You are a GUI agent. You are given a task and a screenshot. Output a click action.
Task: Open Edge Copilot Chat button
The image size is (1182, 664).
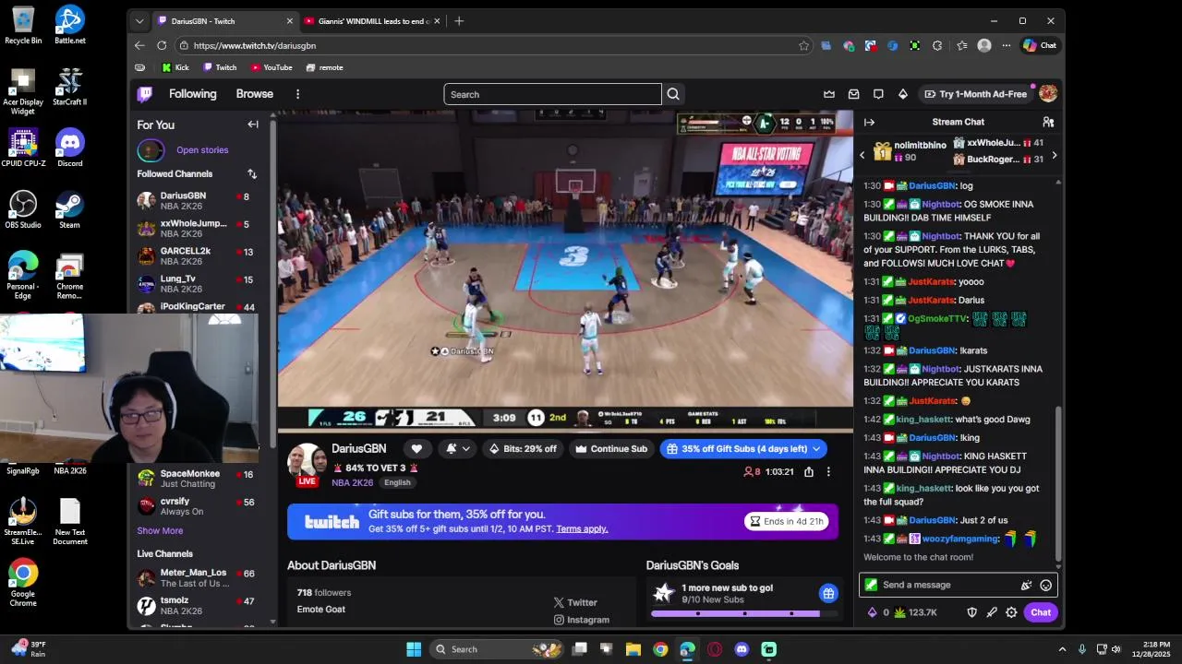click(1040, 45)
